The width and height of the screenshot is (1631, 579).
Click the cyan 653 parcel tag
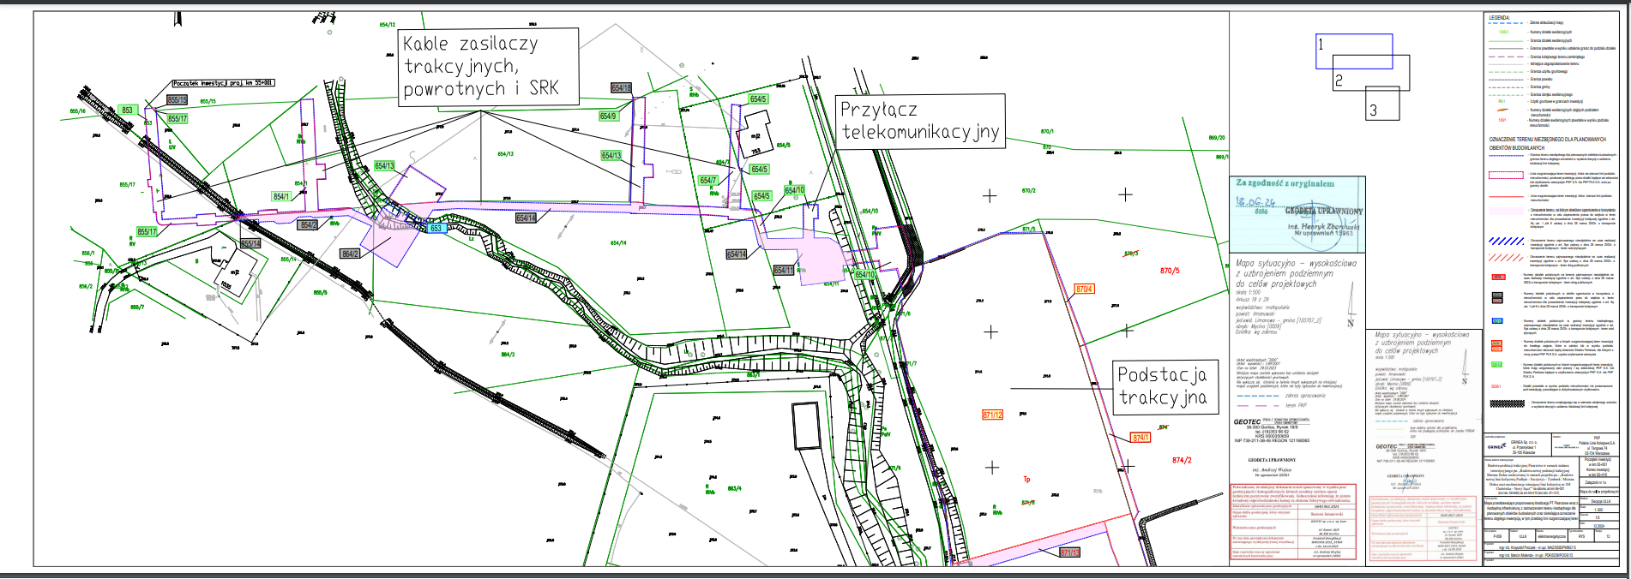click(x=436, y=229)
